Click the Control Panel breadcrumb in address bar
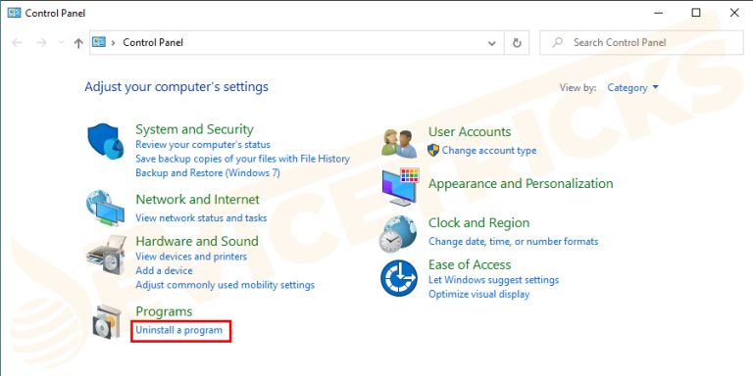 pyautogui.click(x=153, y=43)
